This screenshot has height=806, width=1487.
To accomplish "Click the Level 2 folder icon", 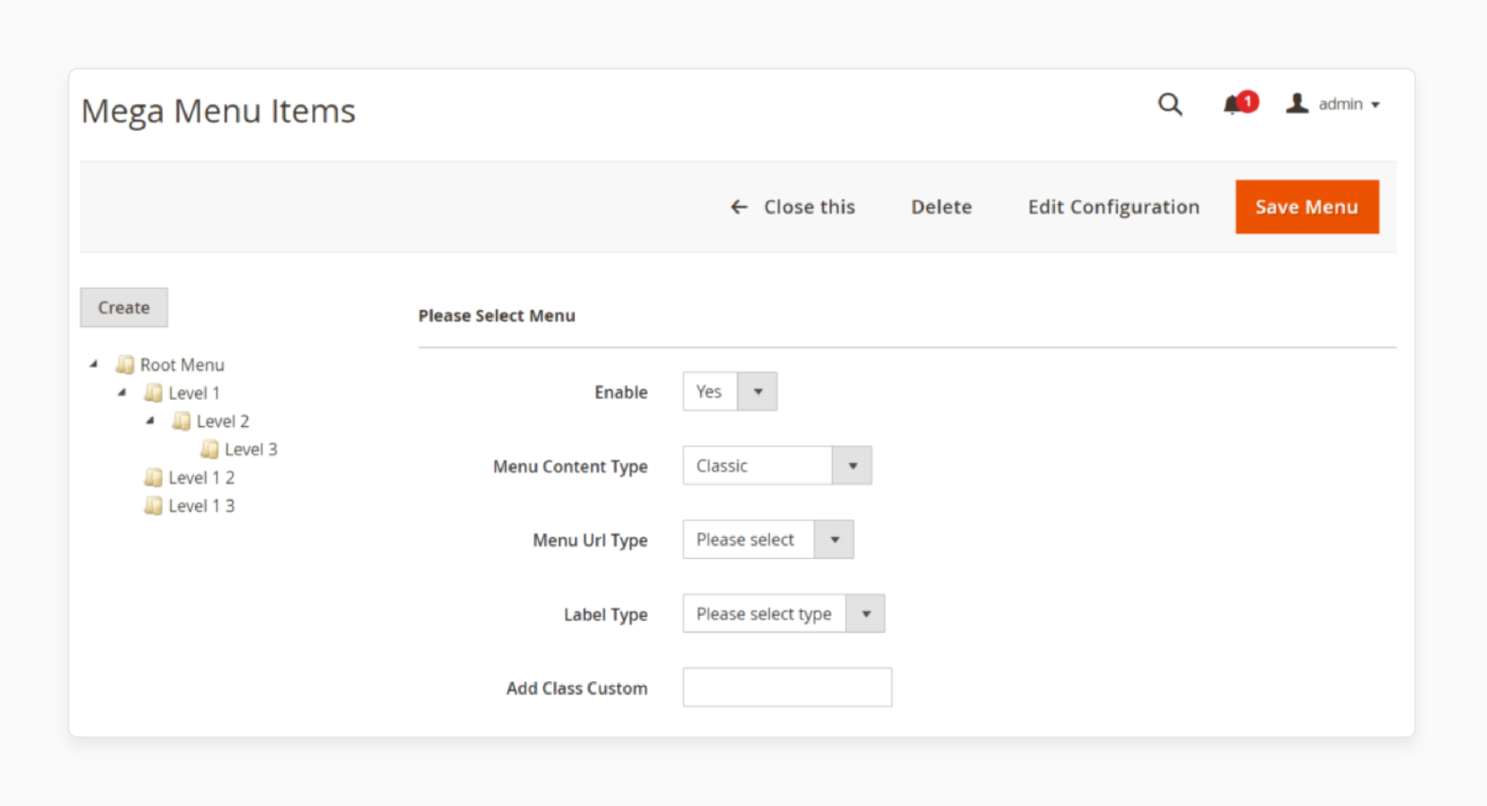I will pos(181,421).
